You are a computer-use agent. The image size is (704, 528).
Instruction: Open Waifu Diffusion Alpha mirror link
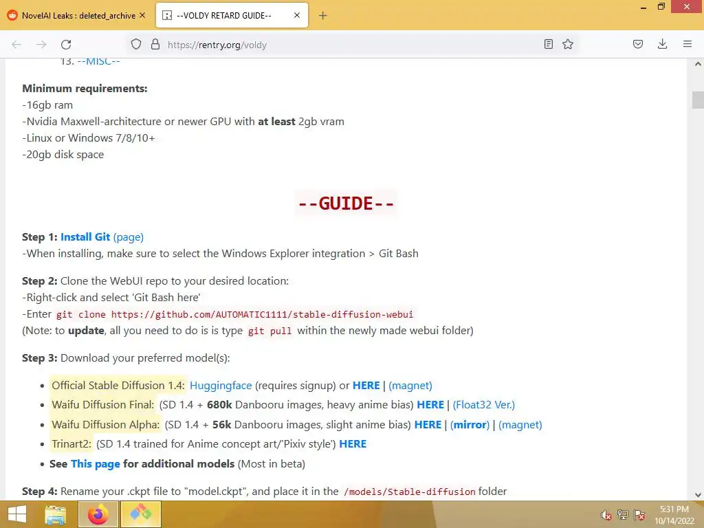(x=470, y=425)
